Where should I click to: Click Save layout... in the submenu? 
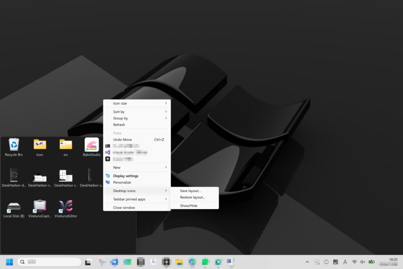pyautogui.click(x=194, y=191)
